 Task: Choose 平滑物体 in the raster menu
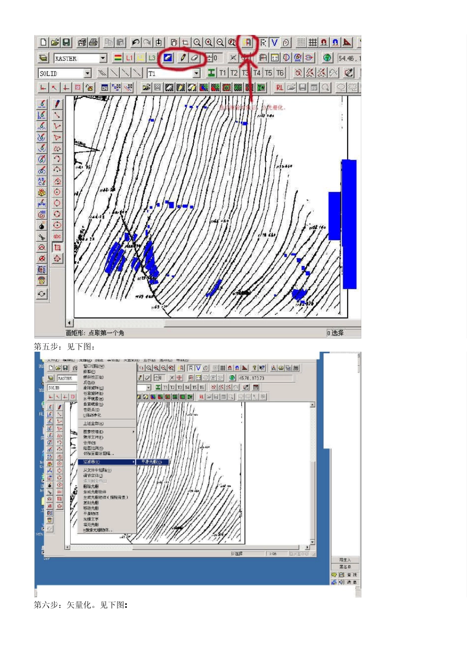91,513
